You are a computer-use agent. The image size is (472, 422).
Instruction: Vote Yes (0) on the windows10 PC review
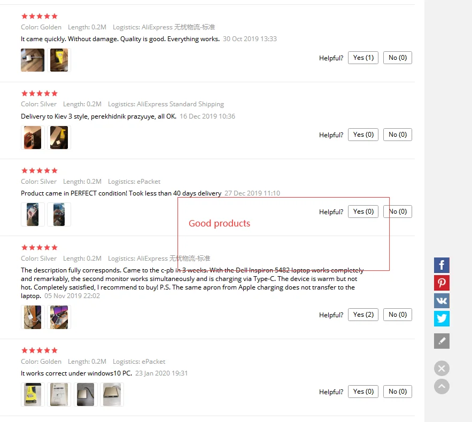pos(363,392)
